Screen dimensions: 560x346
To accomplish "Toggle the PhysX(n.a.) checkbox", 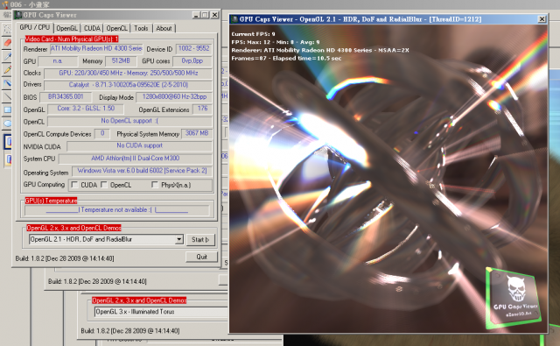I will click(155, 185).
